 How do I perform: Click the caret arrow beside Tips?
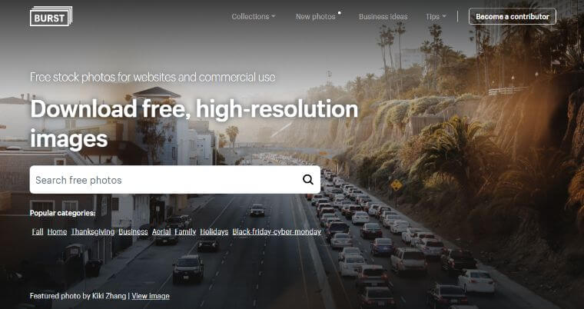point(444,16)
